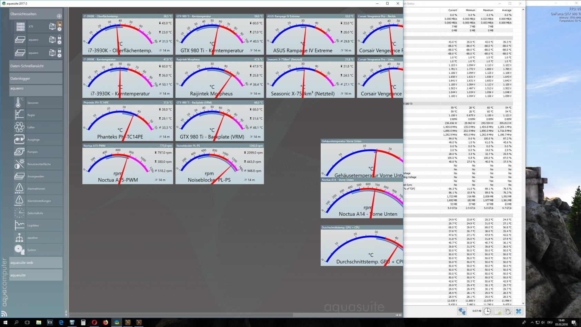Click the aquabus network icon
Screen dimensions: 581x327
coord(19,238)
